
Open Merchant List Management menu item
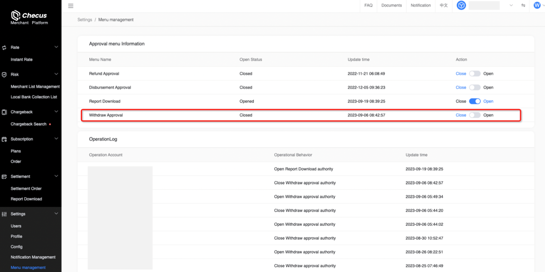tap(35, 86)
